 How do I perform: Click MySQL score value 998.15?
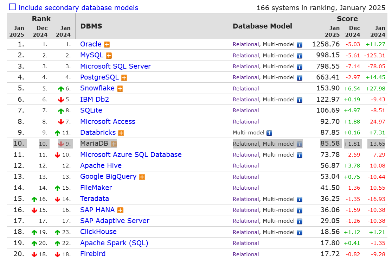point(328,55)
